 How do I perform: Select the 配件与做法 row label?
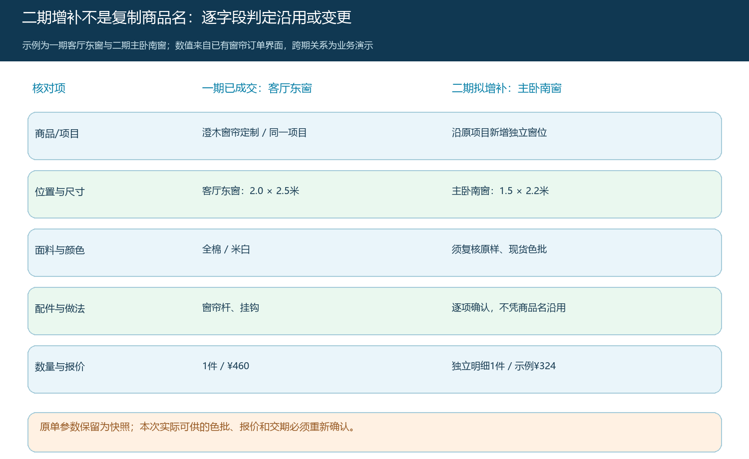click(60, 309)
